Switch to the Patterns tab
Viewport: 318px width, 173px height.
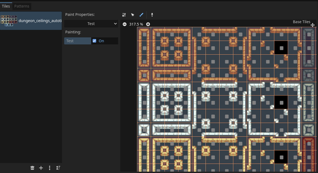22,6
